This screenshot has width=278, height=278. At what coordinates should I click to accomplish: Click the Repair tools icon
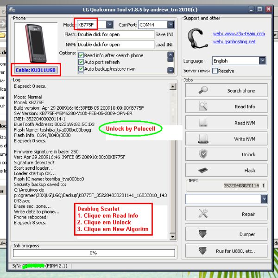click(x=203, y=213)
